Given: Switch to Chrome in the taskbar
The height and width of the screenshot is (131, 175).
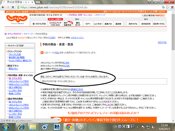Looking at the screenshot, I should [x=69, y=127].
